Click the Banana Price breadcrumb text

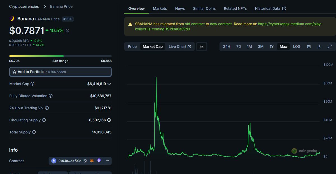61,6
